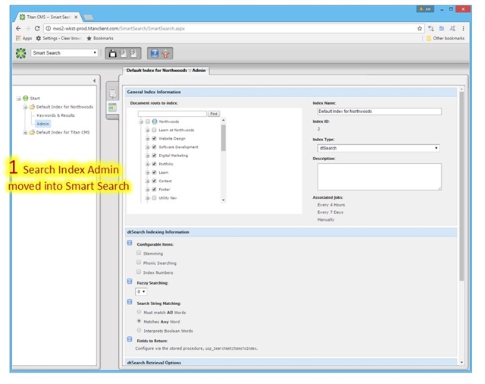
Task: Open the Smart Search module dropdown
Action: point(64,53)
